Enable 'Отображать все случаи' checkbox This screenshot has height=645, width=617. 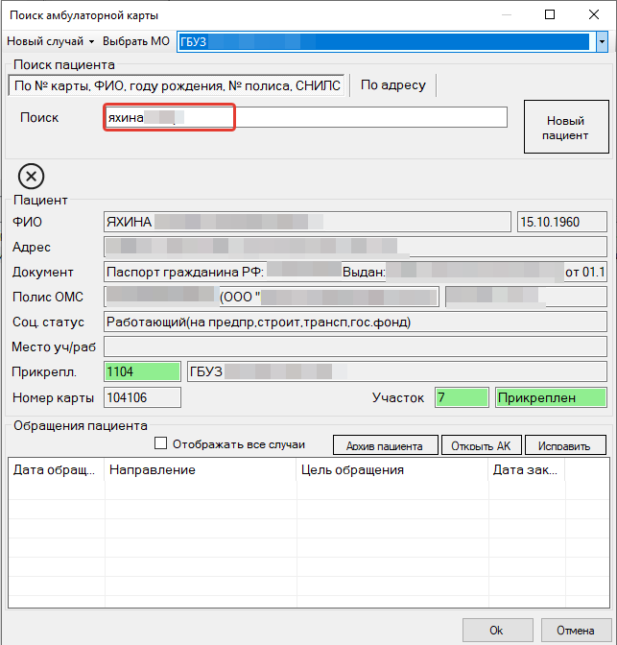click(161, 444)
